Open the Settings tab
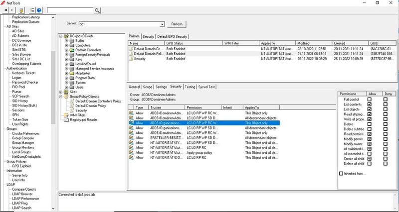The width and height of the screenshot is (399, 212). (161, 87)
